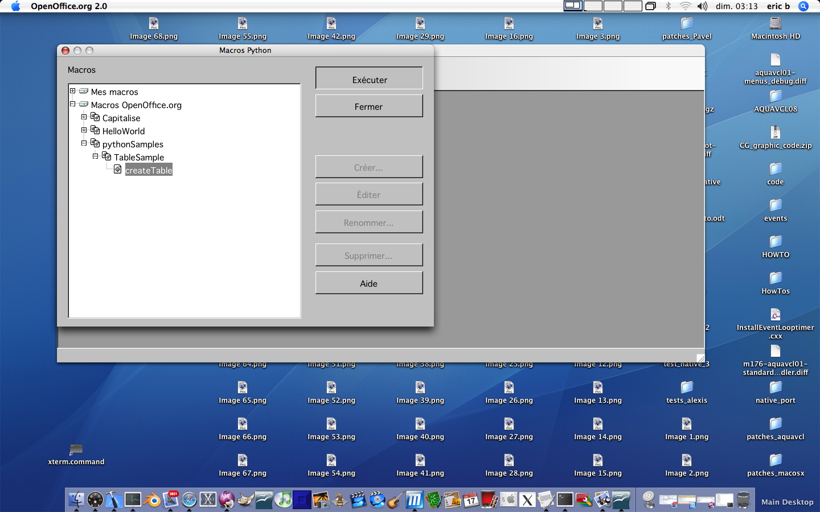Image resolution: width=820 pixels, height=512 pixels.
Task: Collapse the Macros OpenOffice.org node
Action: [x=73, y=104]
